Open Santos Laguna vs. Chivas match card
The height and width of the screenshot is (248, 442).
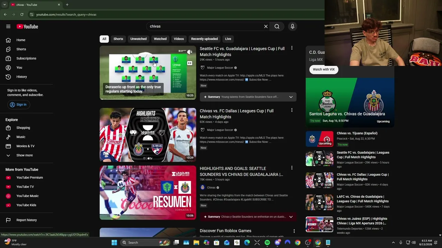coord(350,102)
